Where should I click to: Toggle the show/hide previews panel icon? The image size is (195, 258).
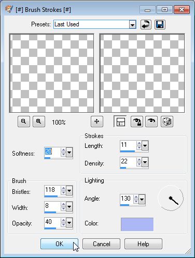pyautogui.click(x=120, y=122)
